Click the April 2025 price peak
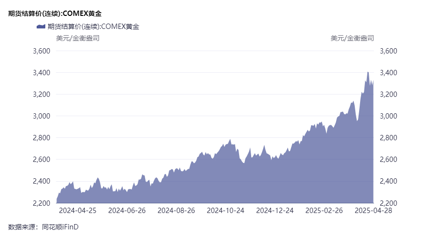430x240 pixels. pyautogui.click(x=368, y=72)
